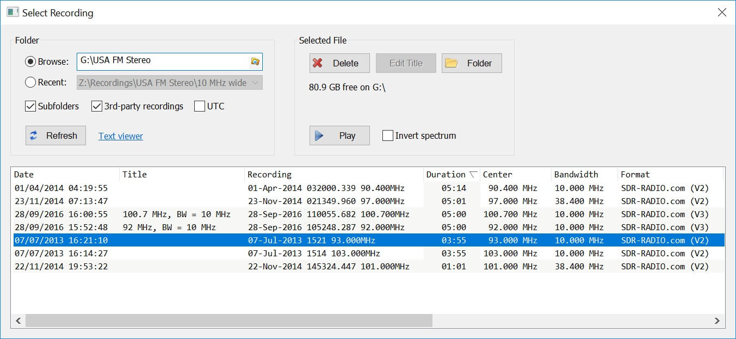Enable the UTC checkbox

coord(200,106)
